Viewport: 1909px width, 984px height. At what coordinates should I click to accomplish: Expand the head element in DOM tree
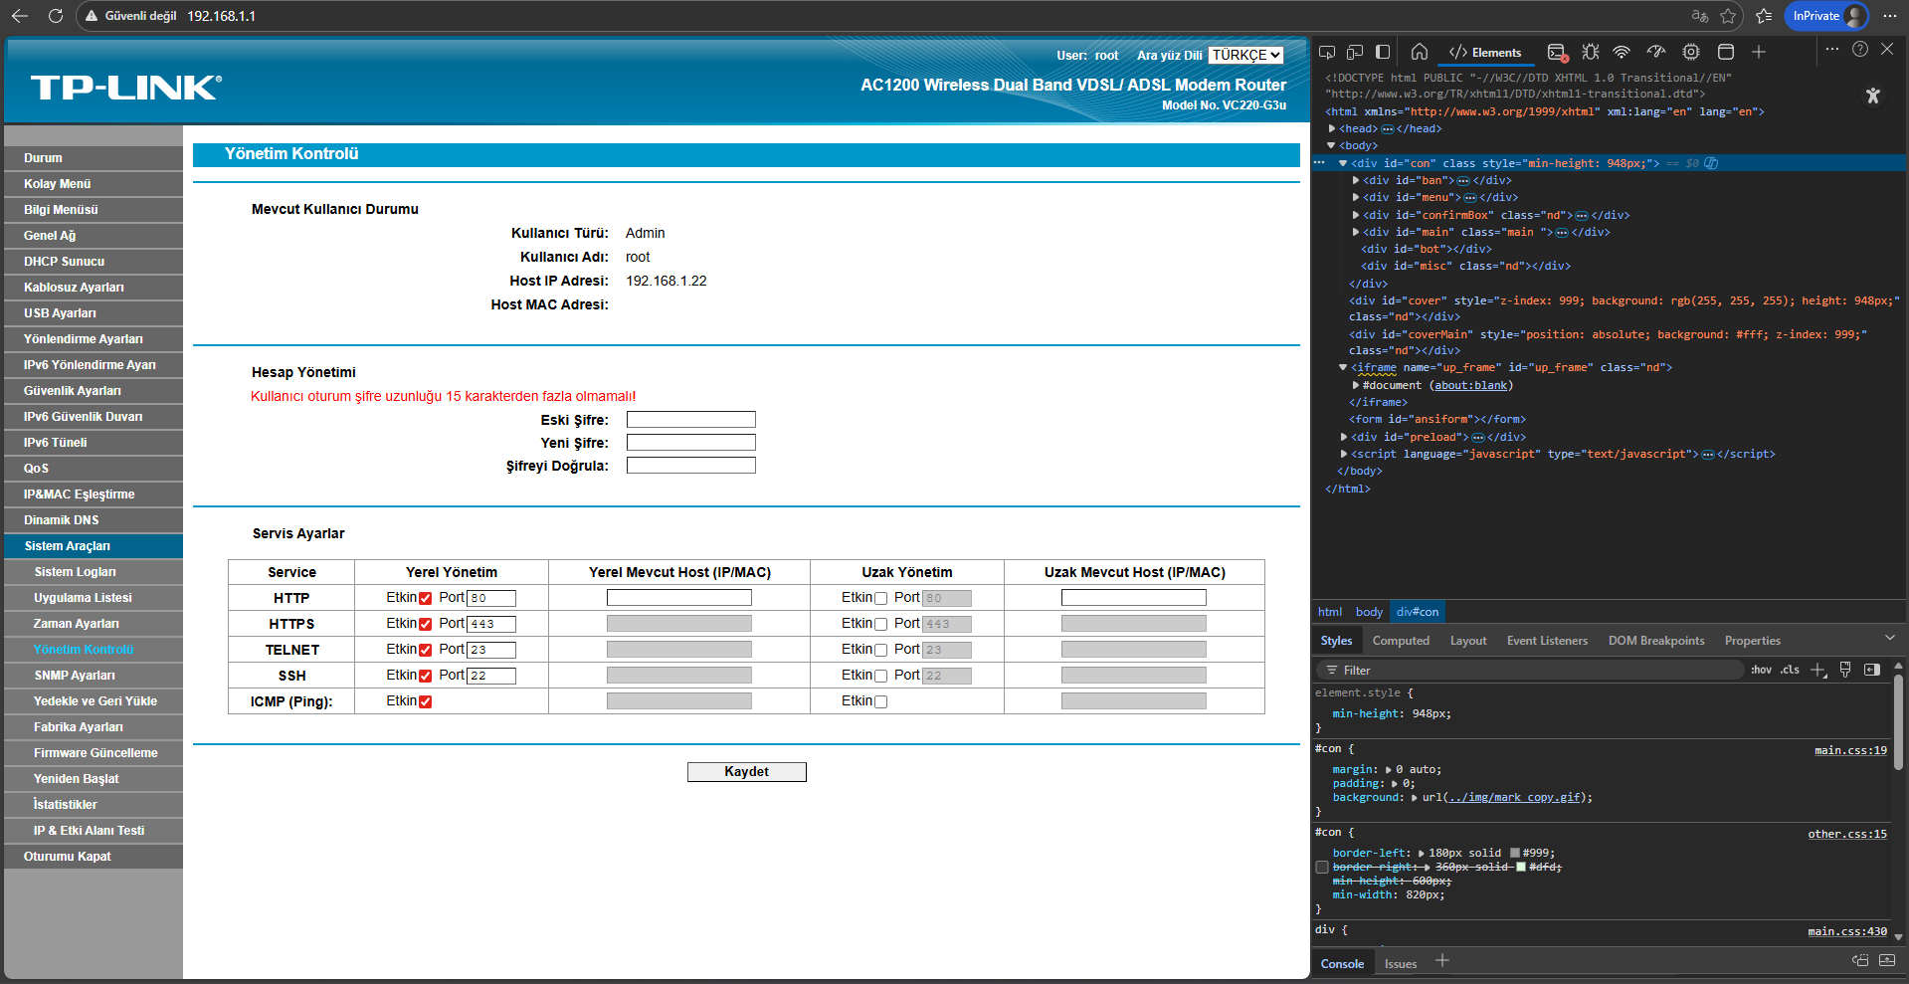point(1332,128)
